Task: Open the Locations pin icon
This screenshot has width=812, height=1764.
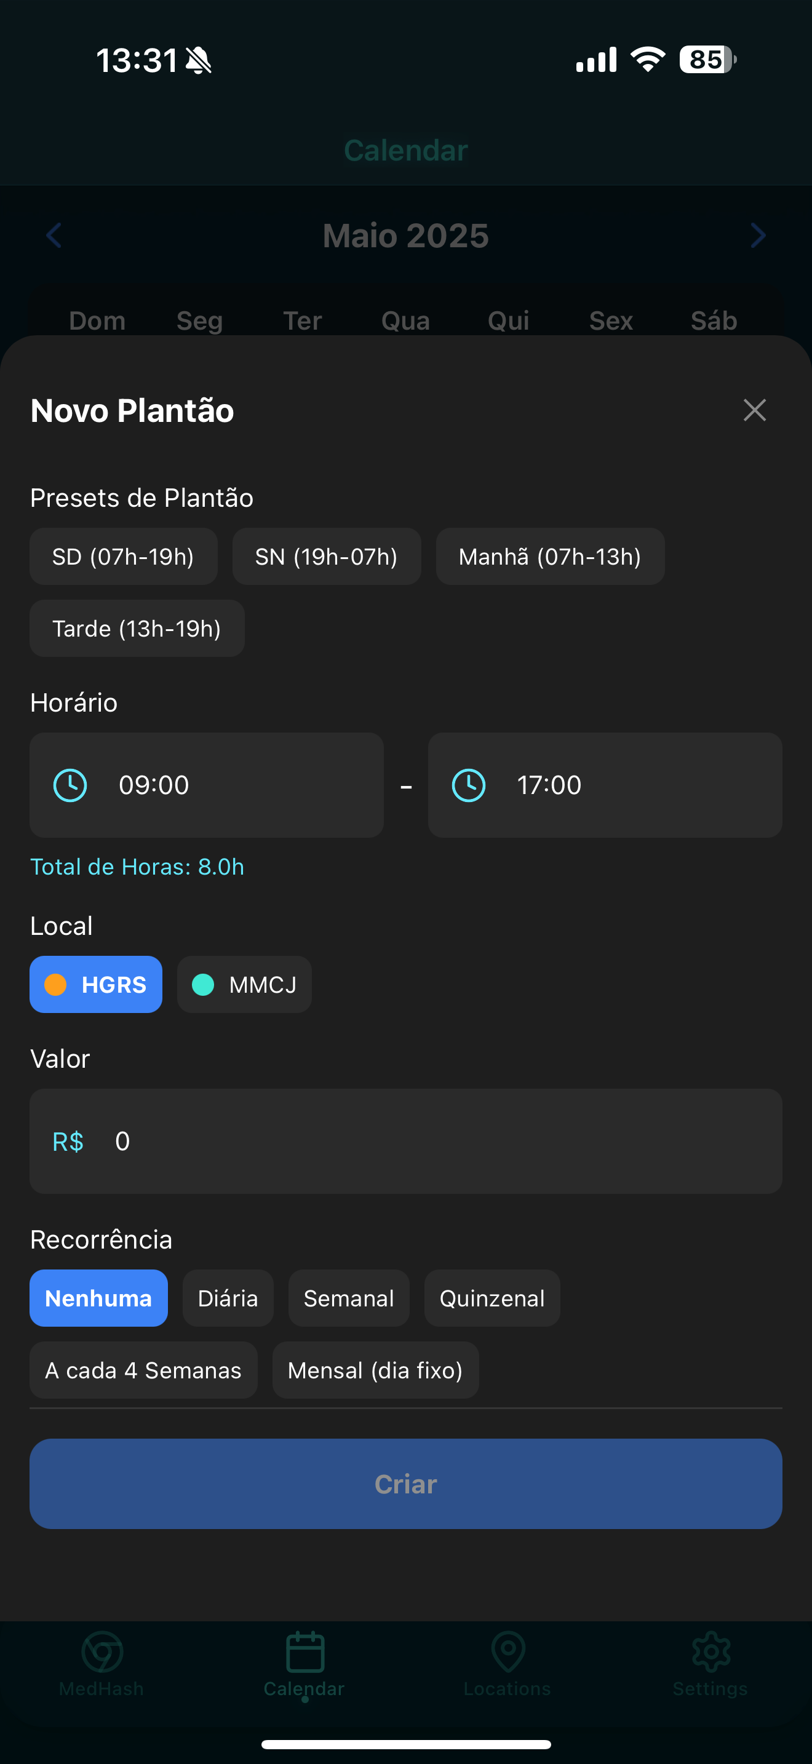Action: (508, 1651)
